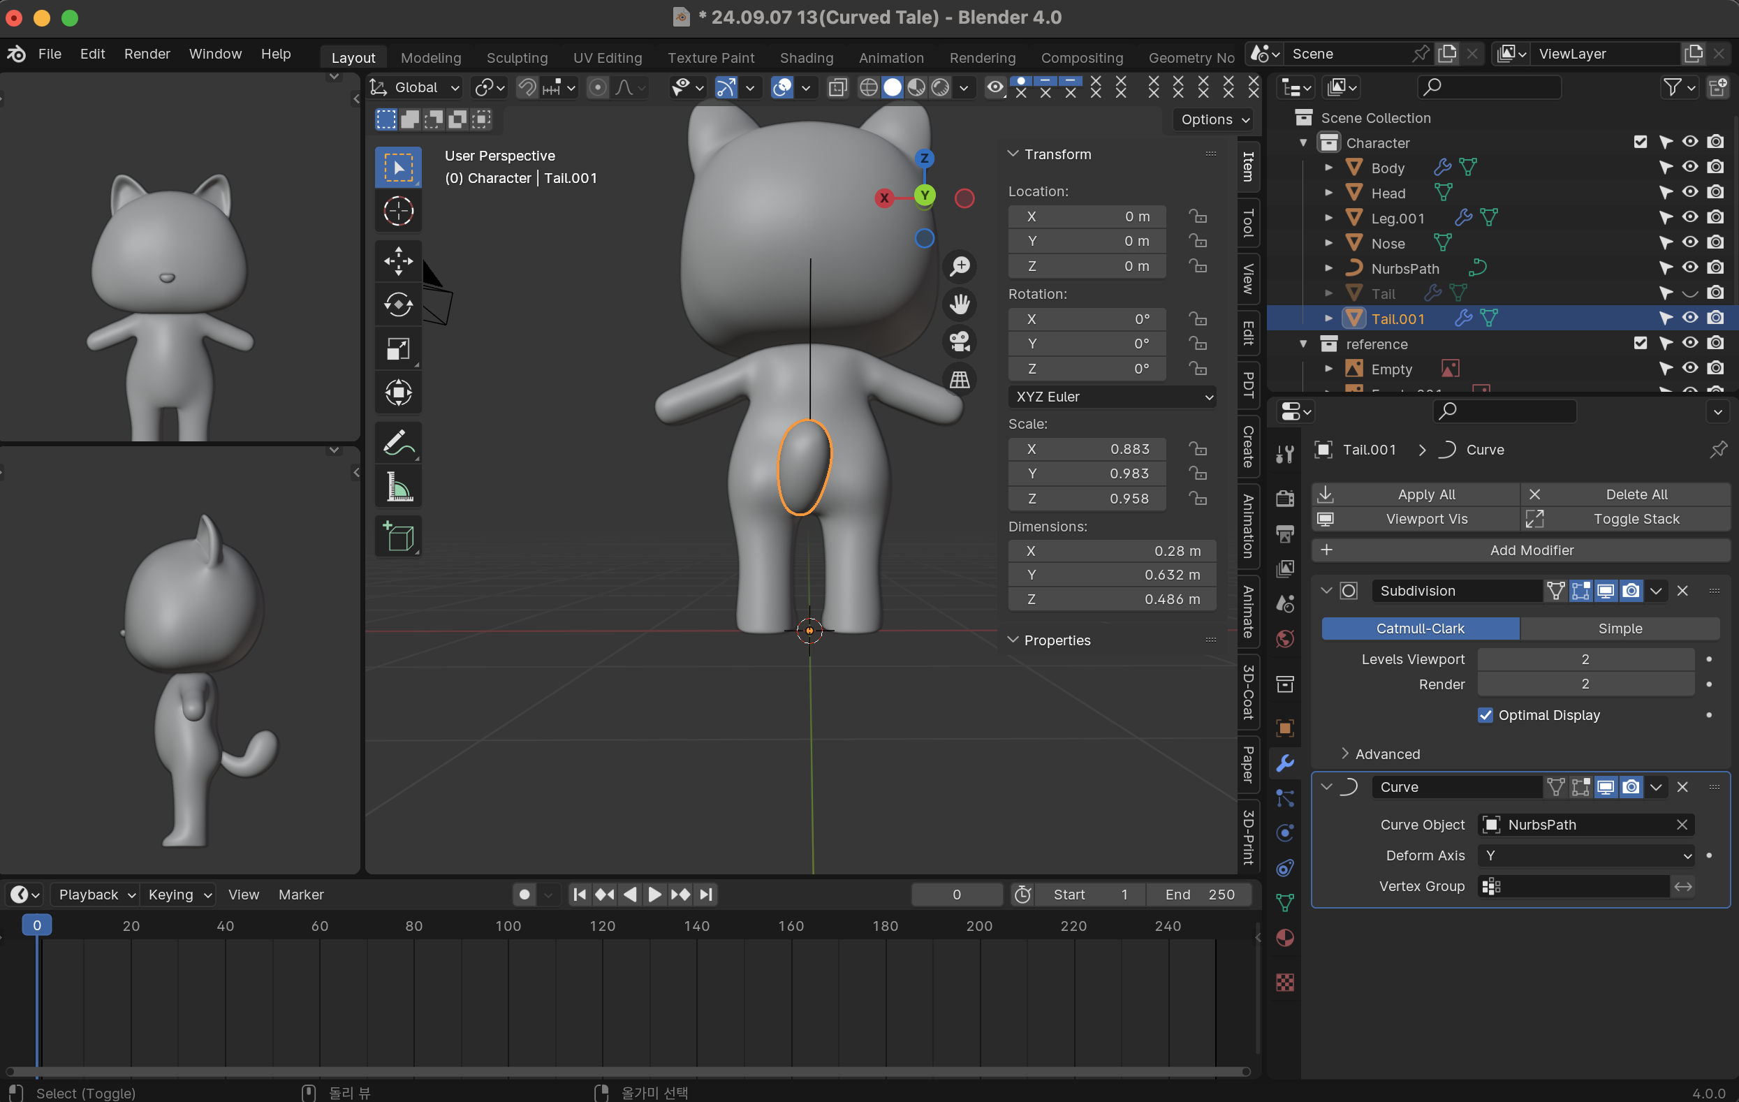Click the Apply All button

pyautogui.click(x=1416, y=494)
